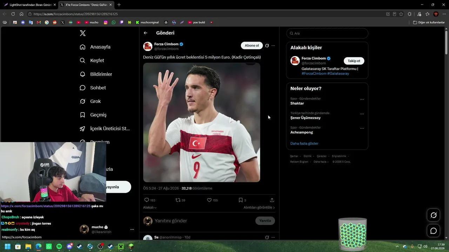This screenshot has height=252, width=449.
Task: Launch Spotify from the taskbar
Action: click(x=59, y=247)
